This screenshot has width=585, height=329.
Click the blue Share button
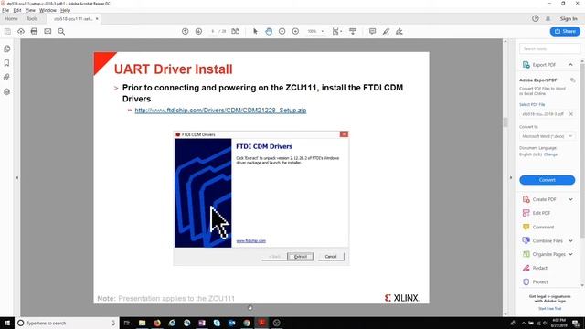[x=565, y=31]
